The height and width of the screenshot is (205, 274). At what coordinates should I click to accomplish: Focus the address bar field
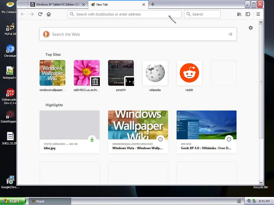[x=124, y=14]
